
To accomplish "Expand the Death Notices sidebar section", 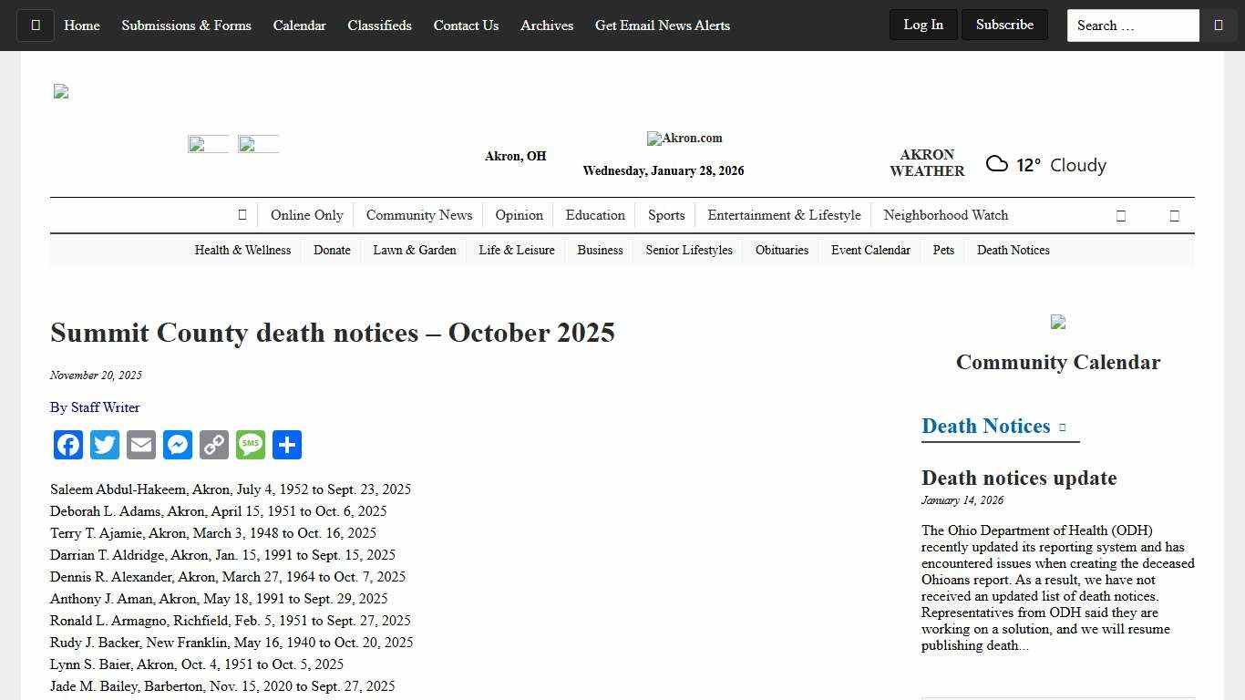I will click(1061, 426).
